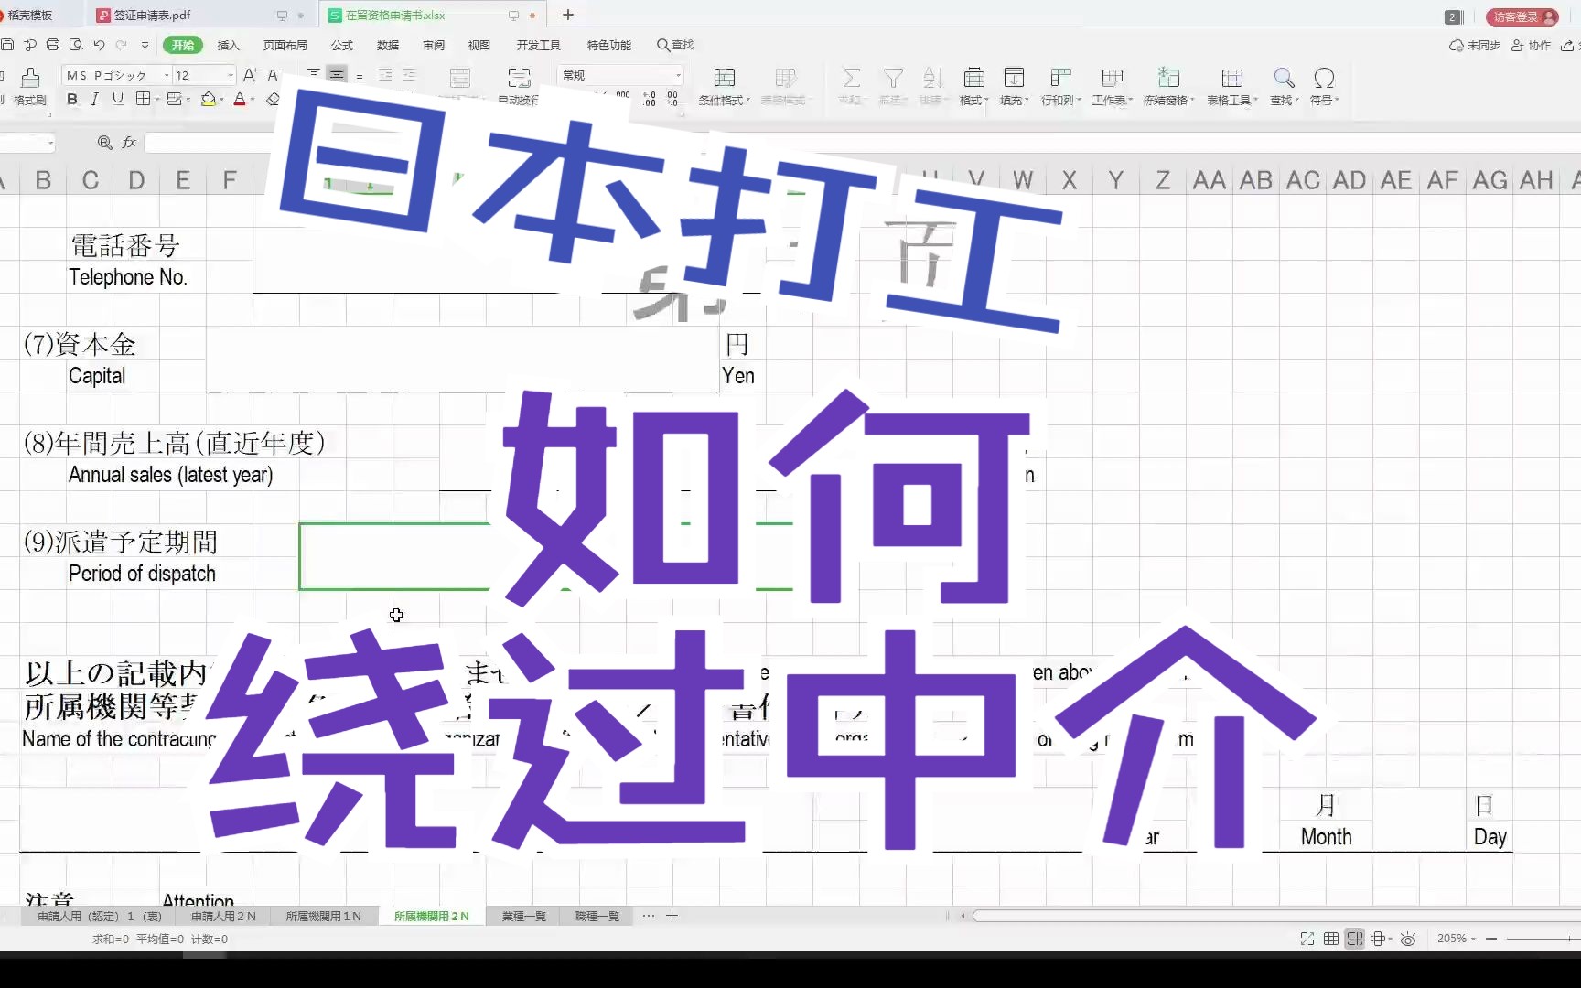The height and width of the screenshot is (988, 1581).
Task: Click the sheet tabs more ellipsis
Action: click(648, 916)
